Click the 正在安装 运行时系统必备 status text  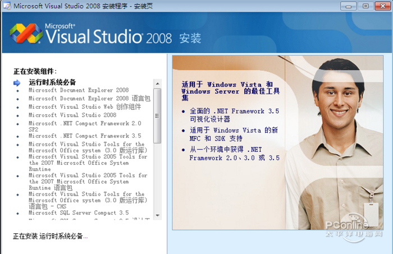(50, 236)
